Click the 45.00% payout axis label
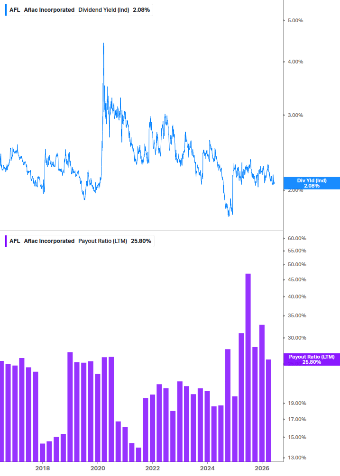The image size is (340, 476). [297, 279]
